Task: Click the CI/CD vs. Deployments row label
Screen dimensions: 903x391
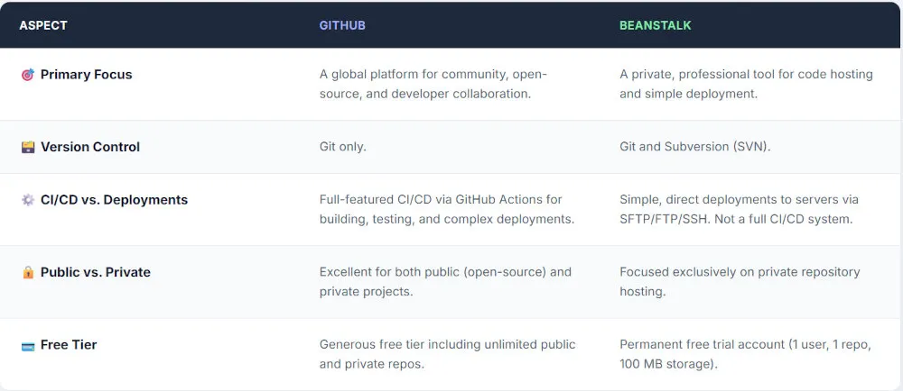Action: [x=114, y=200]
